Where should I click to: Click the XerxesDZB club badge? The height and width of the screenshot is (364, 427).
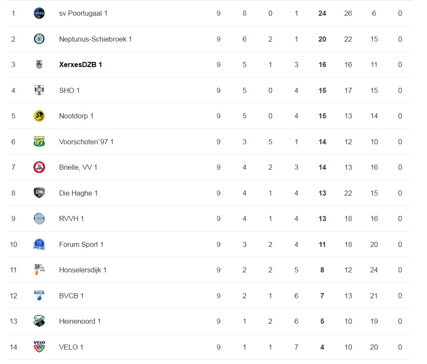[39, 64]
